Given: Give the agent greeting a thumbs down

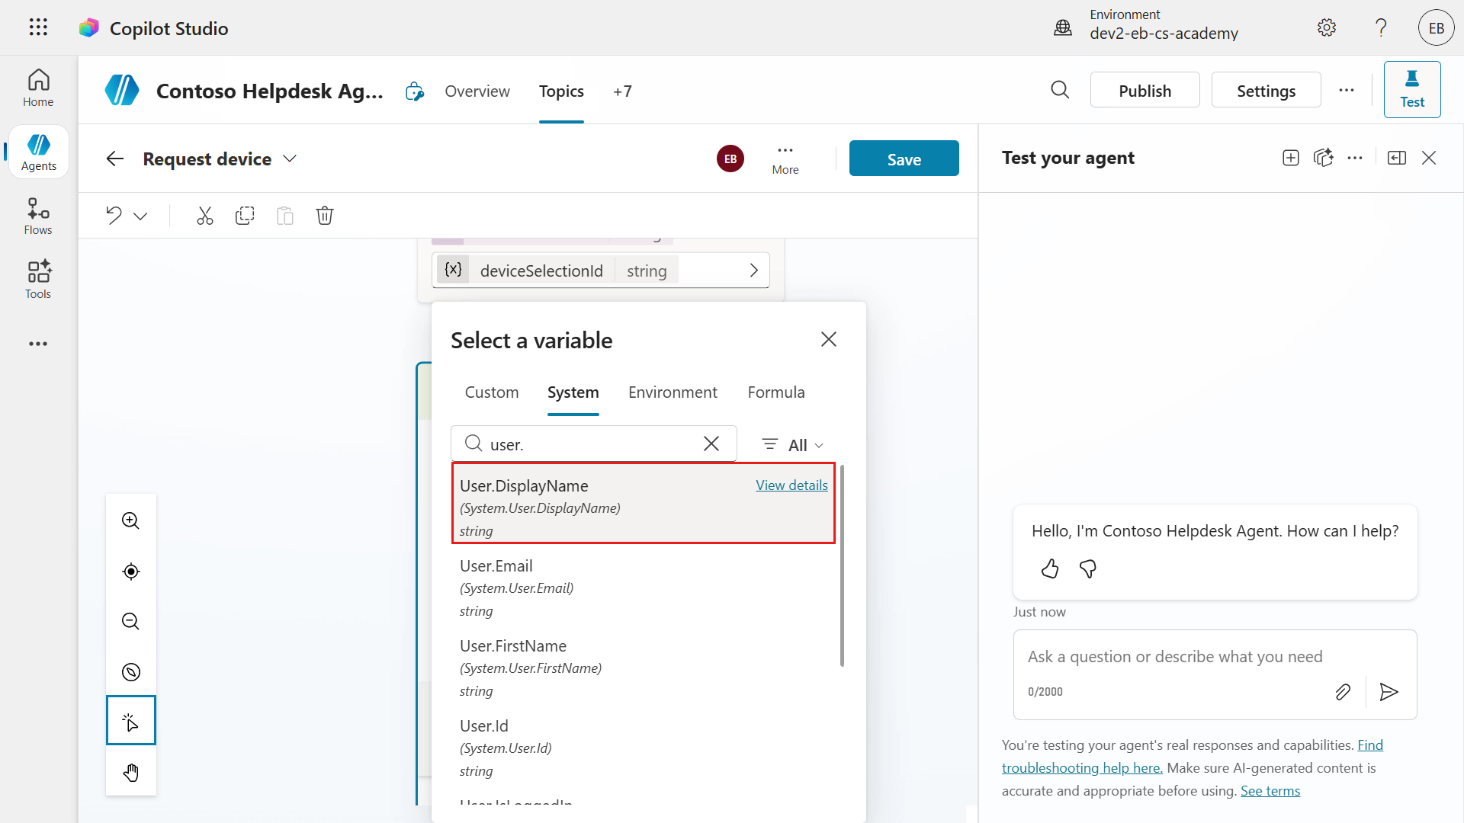Looking at the screenshot, I should [x=1088, y=568].
